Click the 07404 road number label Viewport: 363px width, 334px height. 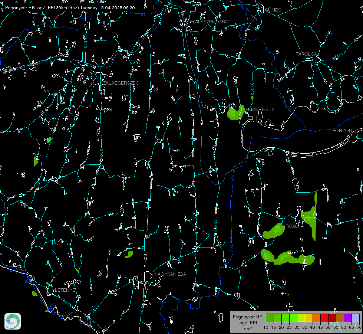(86, 42)
